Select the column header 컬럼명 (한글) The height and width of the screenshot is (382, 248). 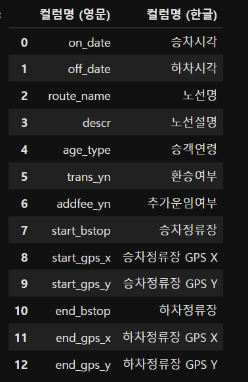tap(182, 14)
